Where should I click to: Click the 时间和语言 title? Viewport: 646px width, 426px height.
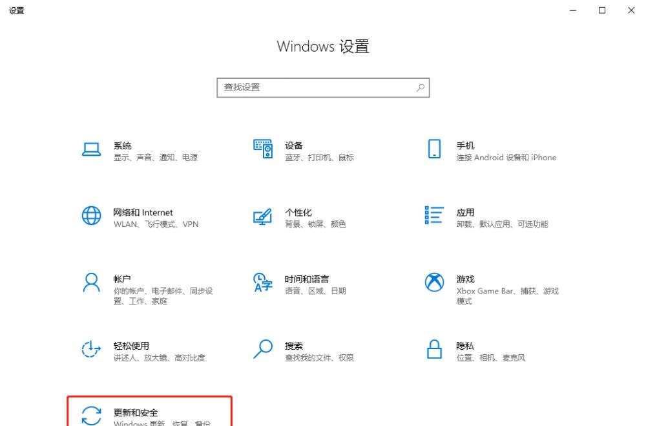tap(307, 279)
